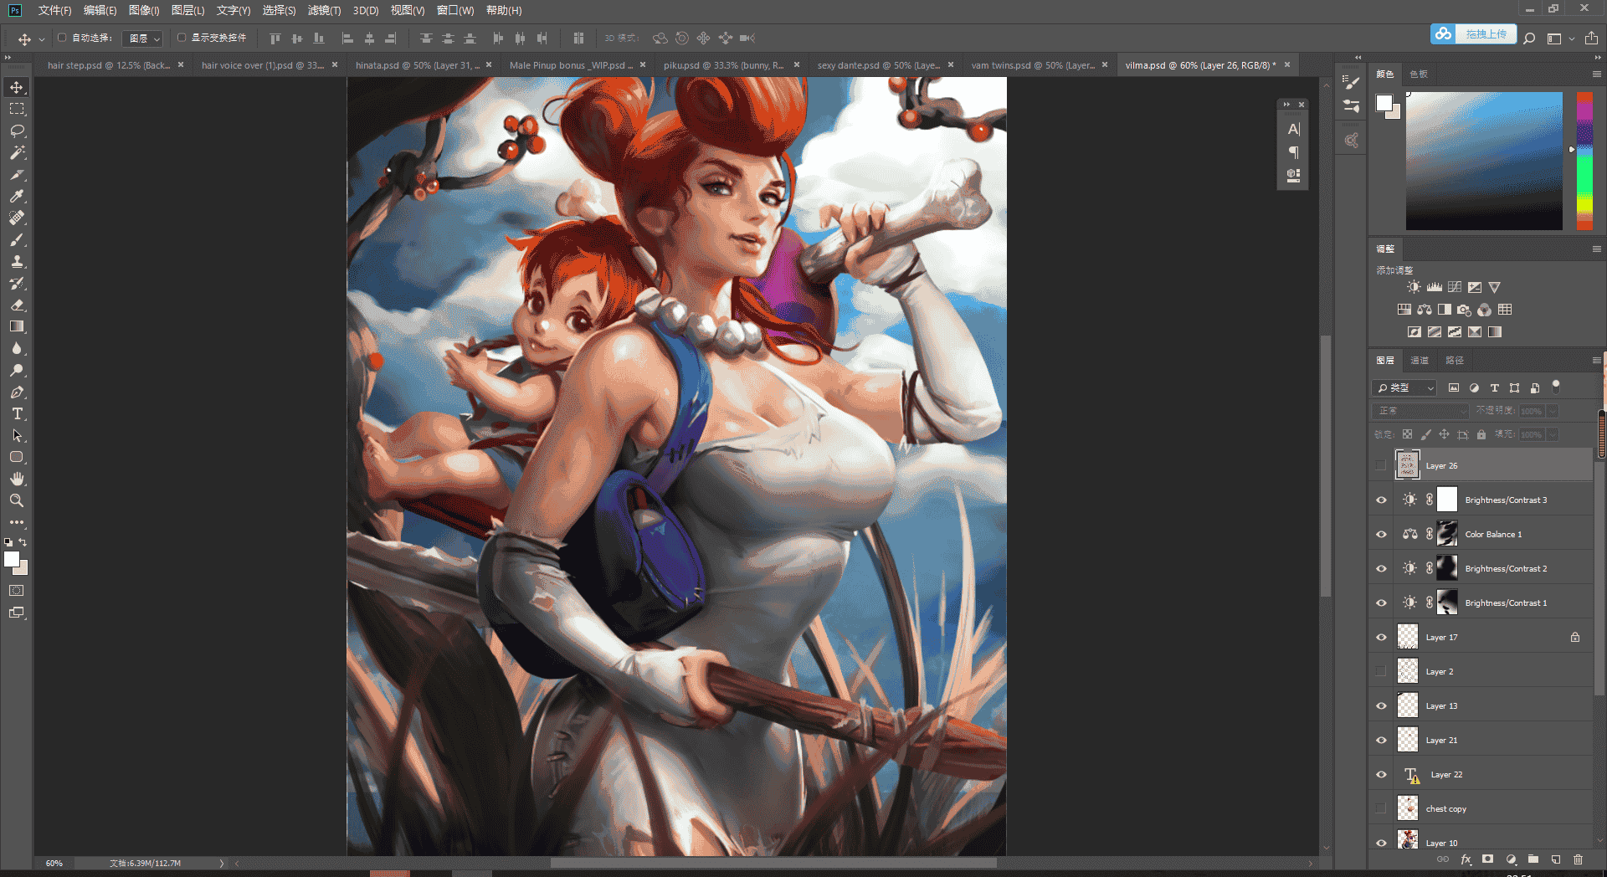Image resolution: width=1607 pixels, height=877 pixels.
Task: Select the Move tool
Action: point(17,87)
